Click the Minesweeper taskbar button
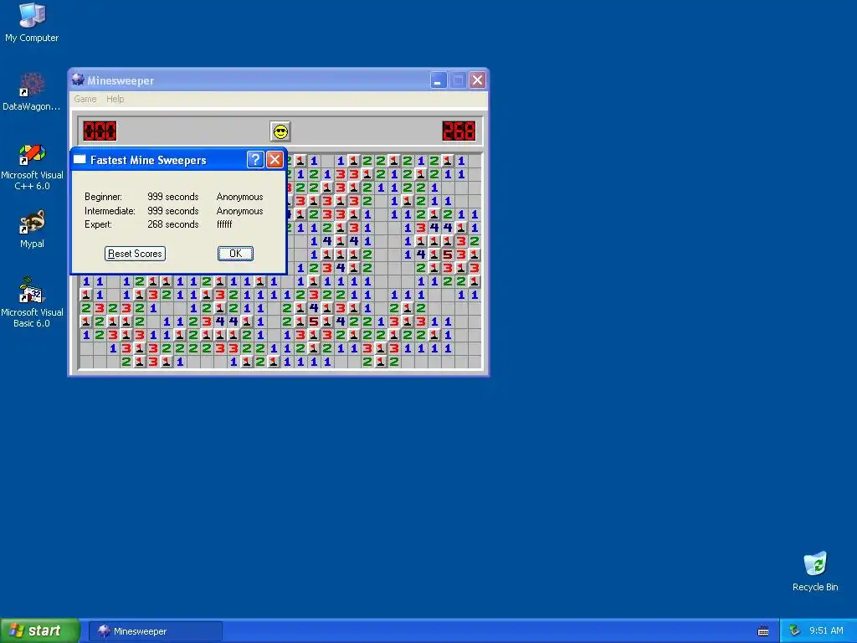The height and width of the screenshot is (643, 857). (x=156, y=631)
